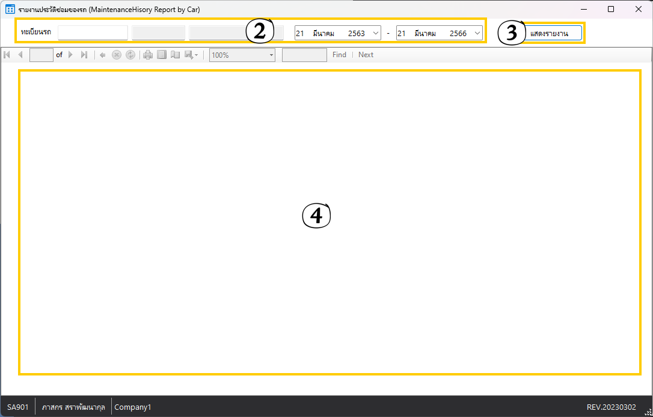Open the end date picker showing 2566
The height and width of the screenshot is (417, 653).
pyautogui.click(x=477, y=33)
